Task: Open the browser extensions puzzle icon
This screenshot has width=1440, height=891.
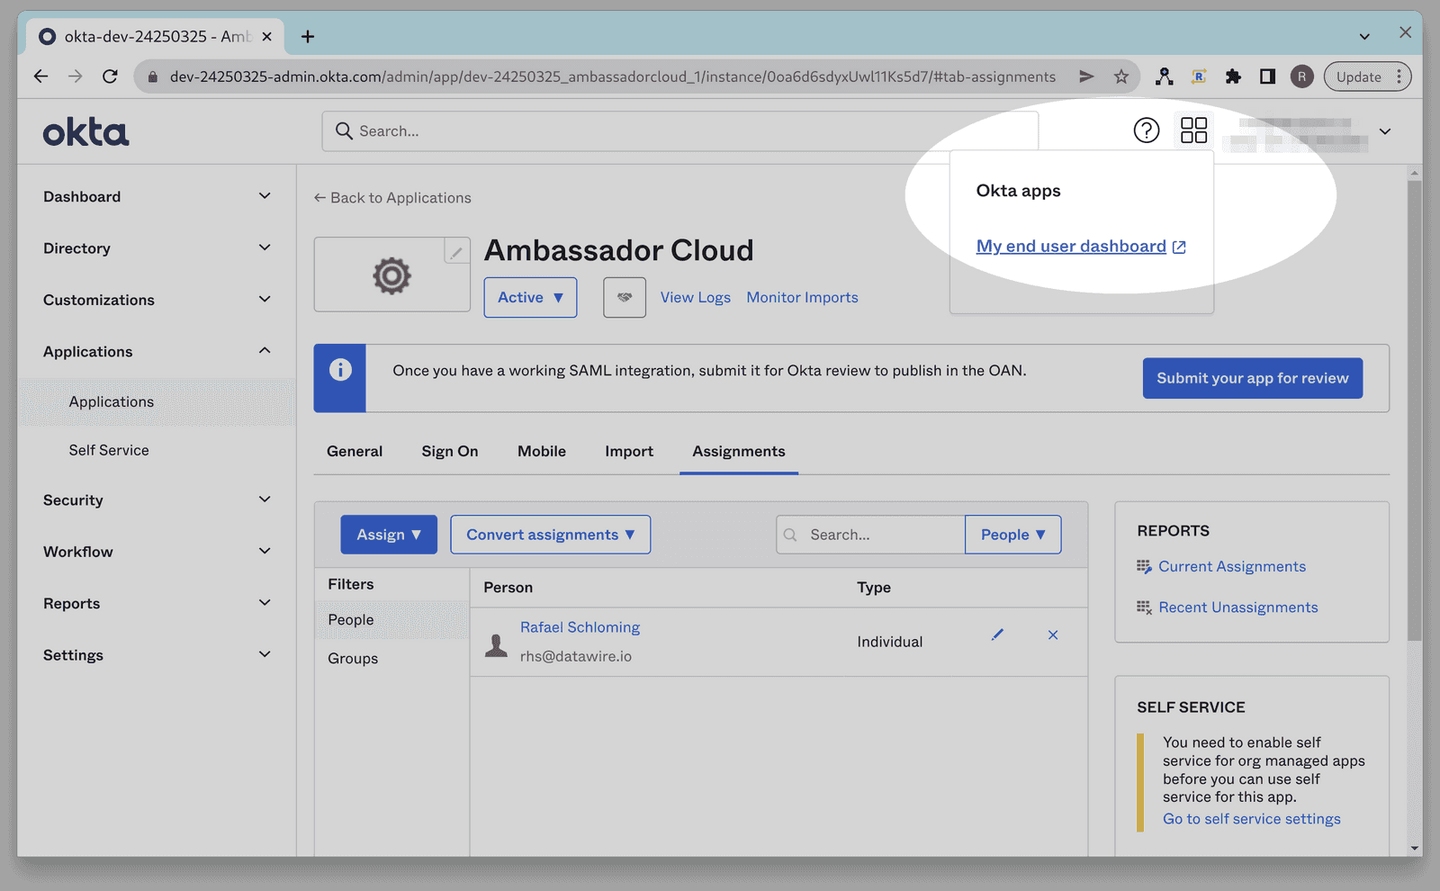Action: pos(1233,76)
